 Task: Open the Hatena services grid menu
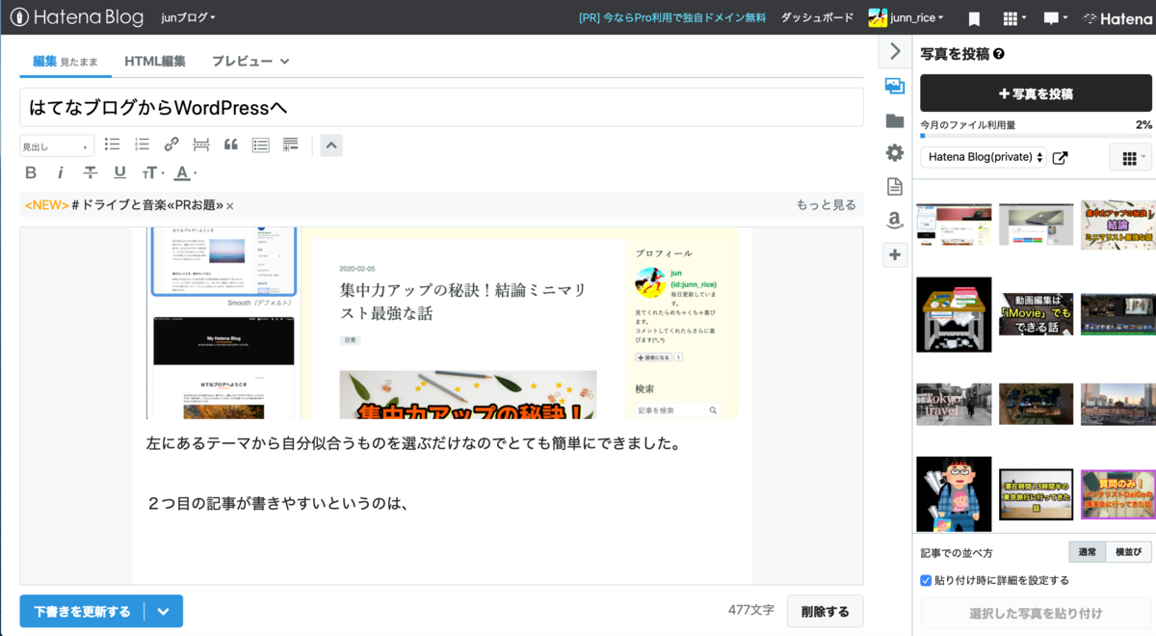click(x=1014, y=18)
